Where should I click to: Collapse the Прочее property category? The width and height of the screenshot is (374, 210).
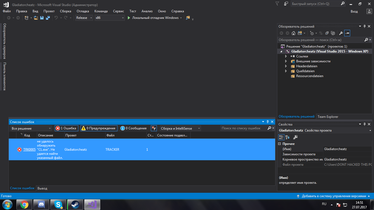[280, 144]
